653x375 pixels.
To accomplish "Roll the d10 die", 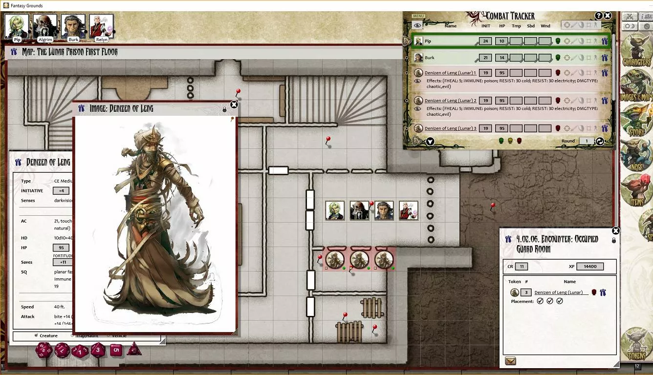I will [80, 351].
